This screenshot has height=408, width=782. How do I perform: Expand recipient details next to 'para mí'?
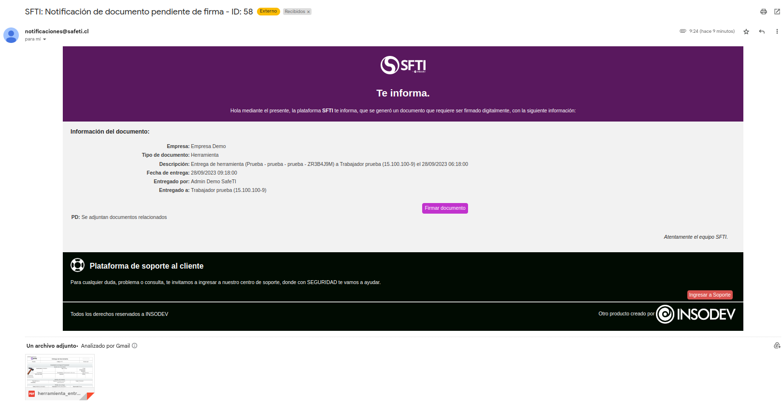pos(44,40)
